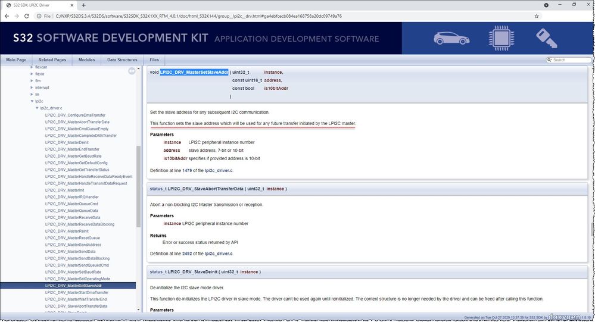Screen dimensions: 595x322
Task: Select LPI2C_DRV_MasterGetDefaultConfig in the tree
Action: (76, 163)
